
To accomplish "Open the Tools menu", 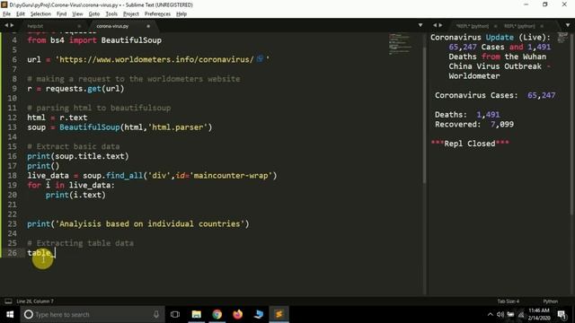I will [x=111, y=14].
